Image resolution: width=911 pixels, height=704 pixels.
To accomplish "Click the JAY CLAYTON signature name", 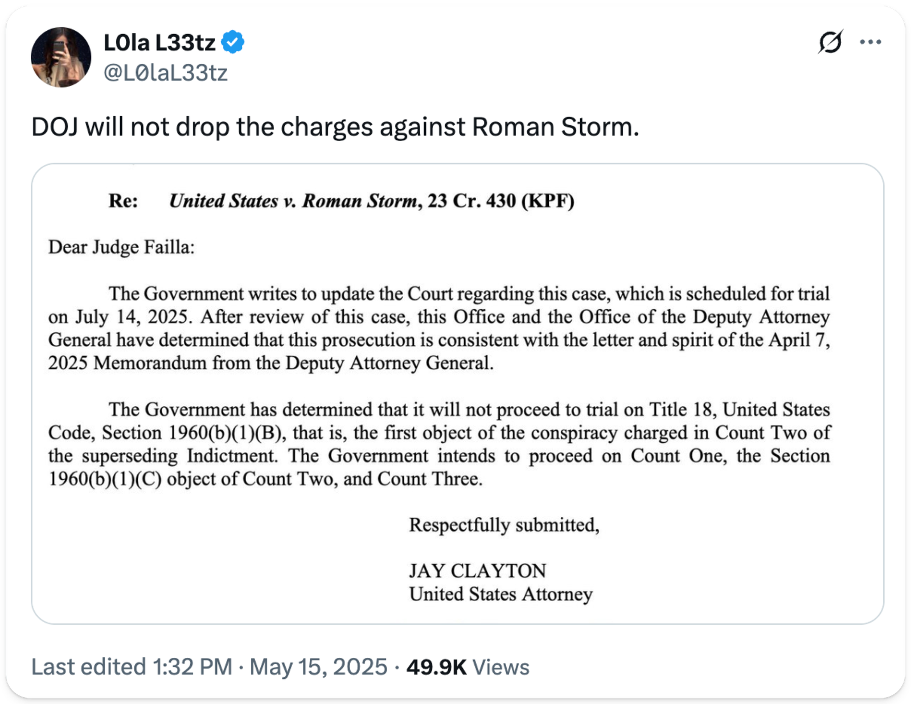I will (477, 570).
